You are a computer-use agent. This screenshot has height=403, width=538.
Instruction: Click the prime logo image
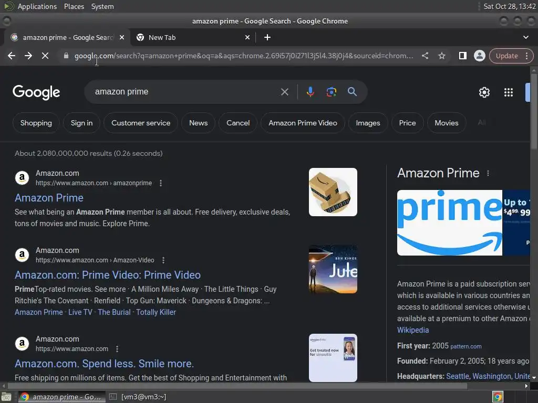pyautogui.click(x=450, y=222)
